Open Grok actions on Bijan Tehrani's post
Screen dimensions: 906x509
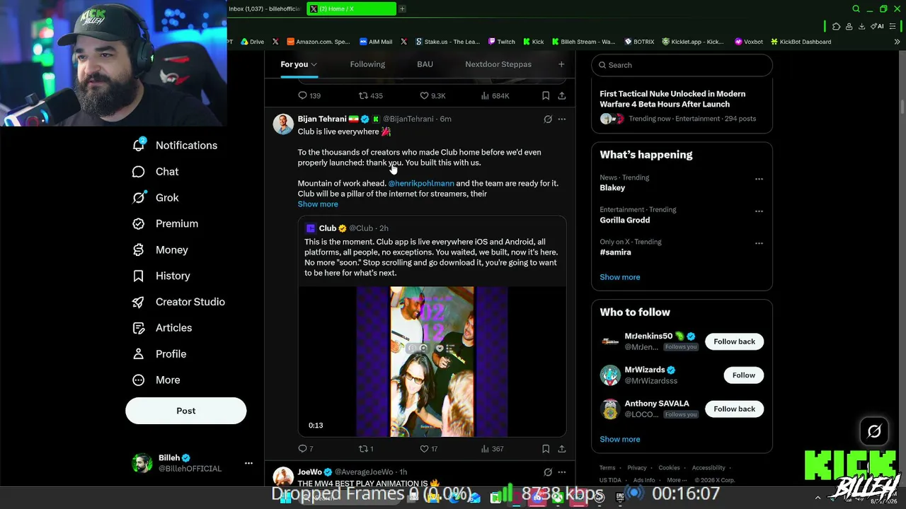coord(548,119)
